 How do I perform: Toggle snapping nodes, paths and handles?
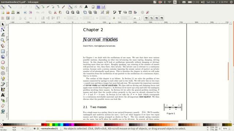point(37,7)
